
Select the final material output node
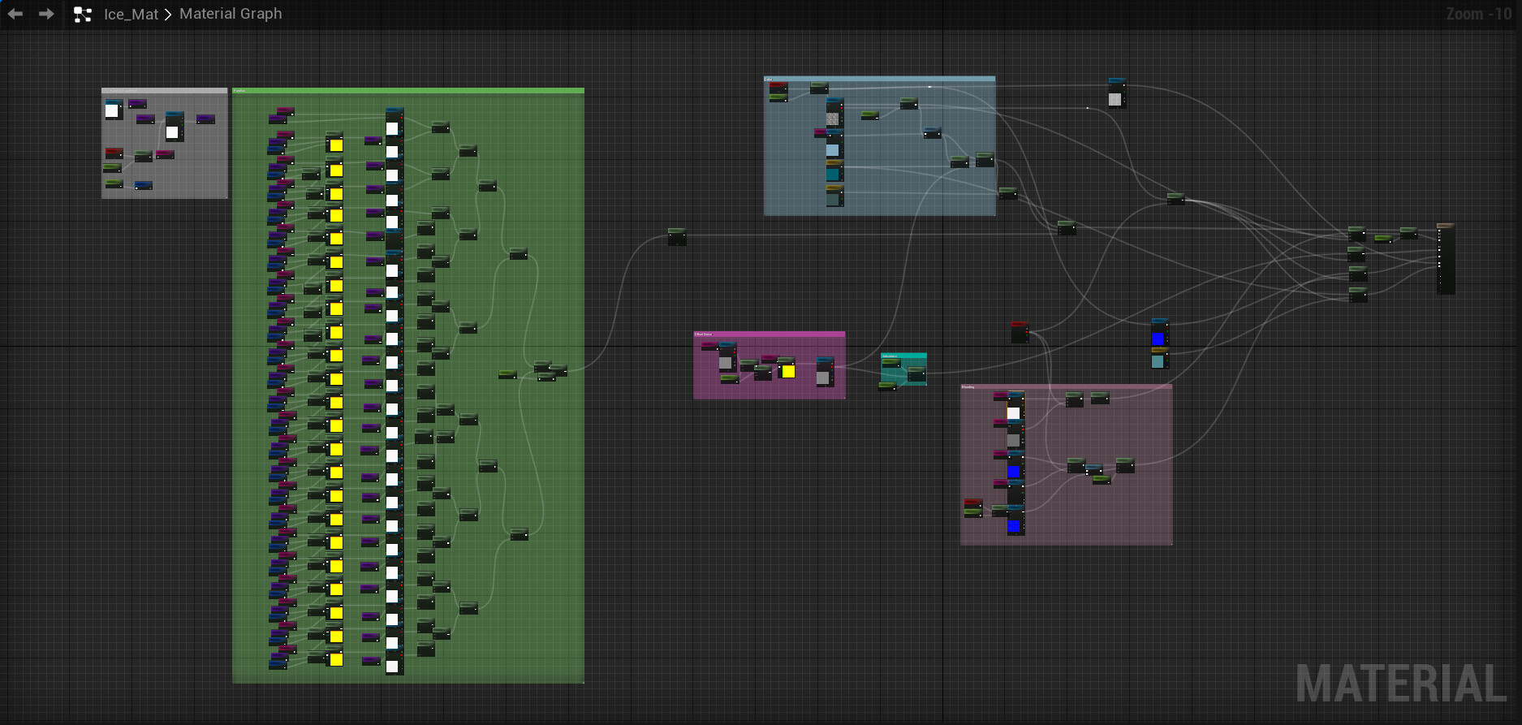(x=1446, y=259)
